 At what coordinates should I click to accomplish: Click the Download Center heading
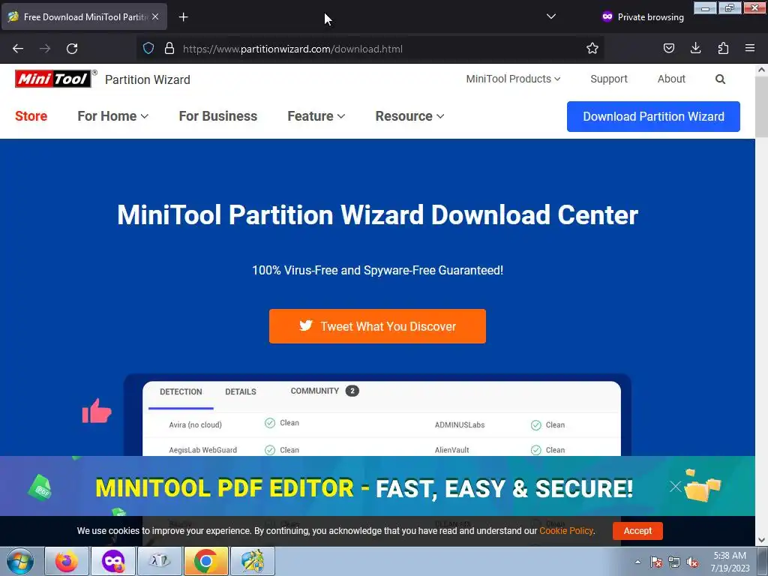[x=377, y=215]
